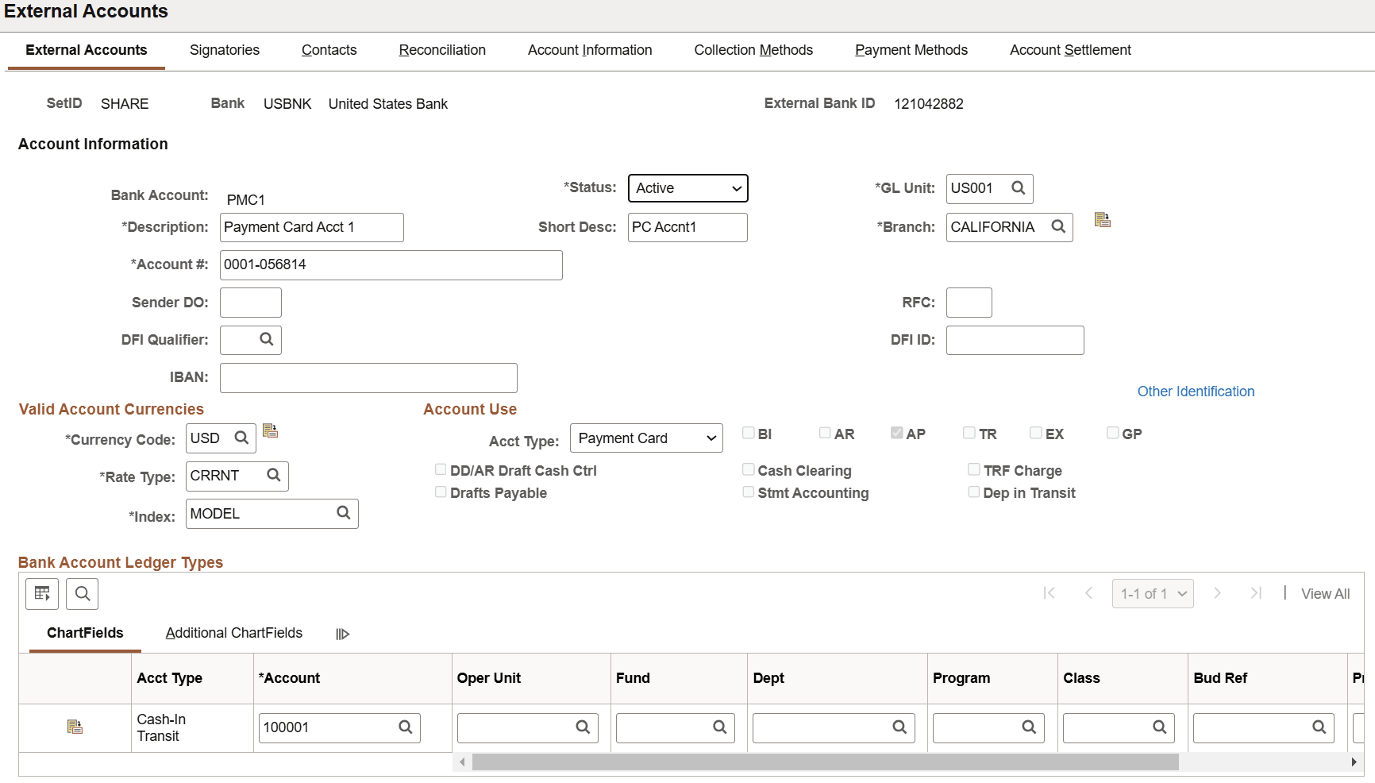
Task: Enable the Cash Clearing checkbox
Action: point(748,469)
